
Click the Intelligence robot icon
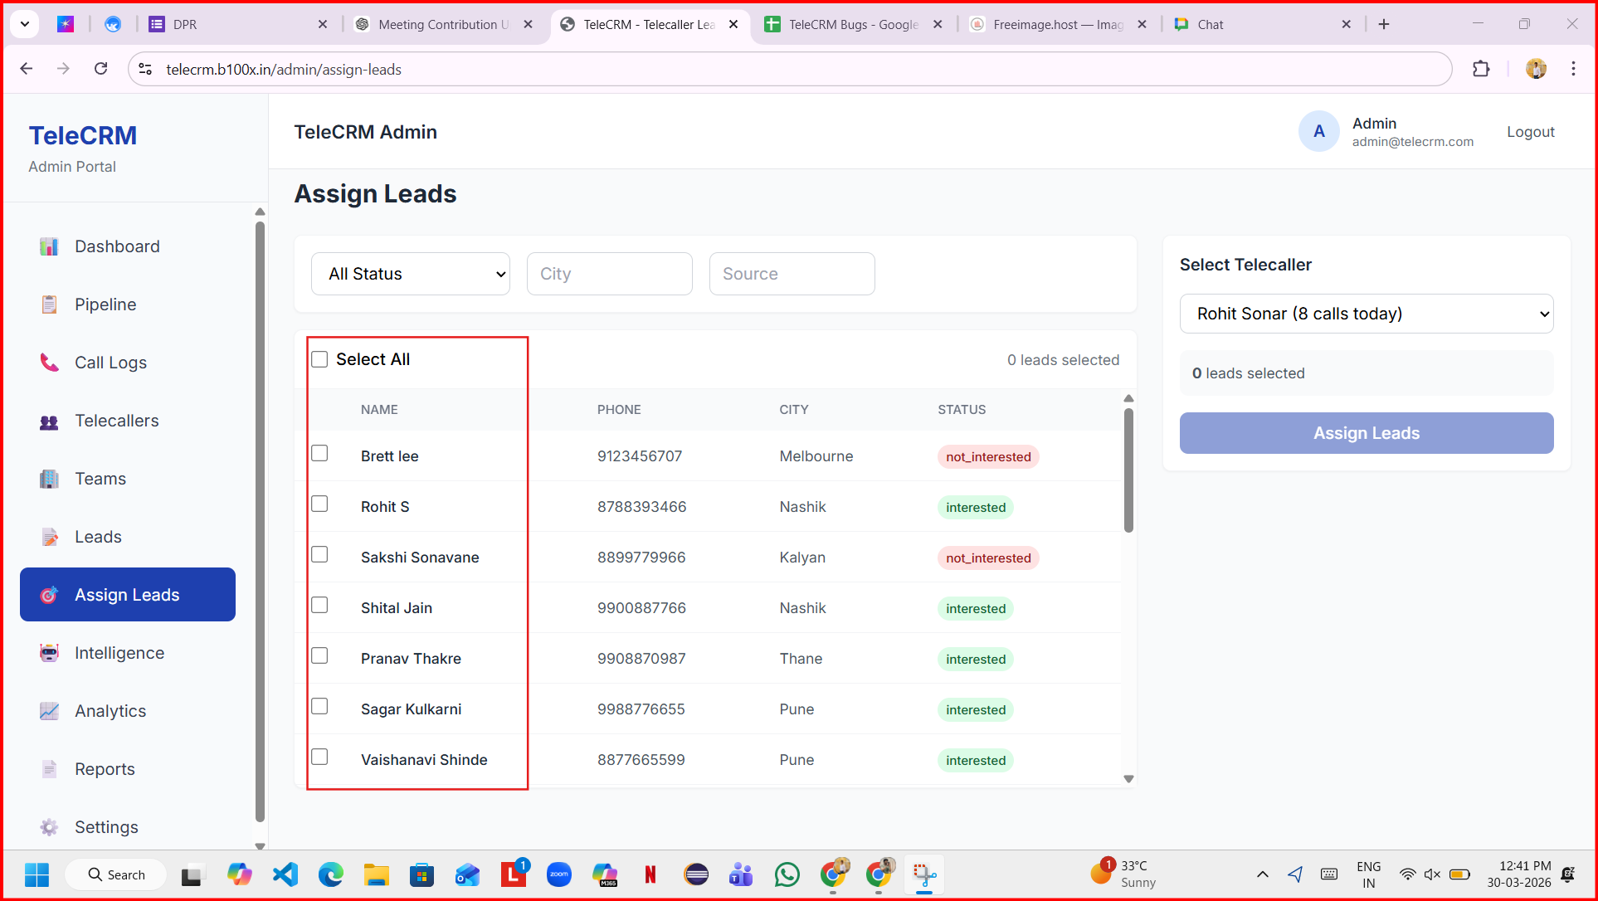49,653
